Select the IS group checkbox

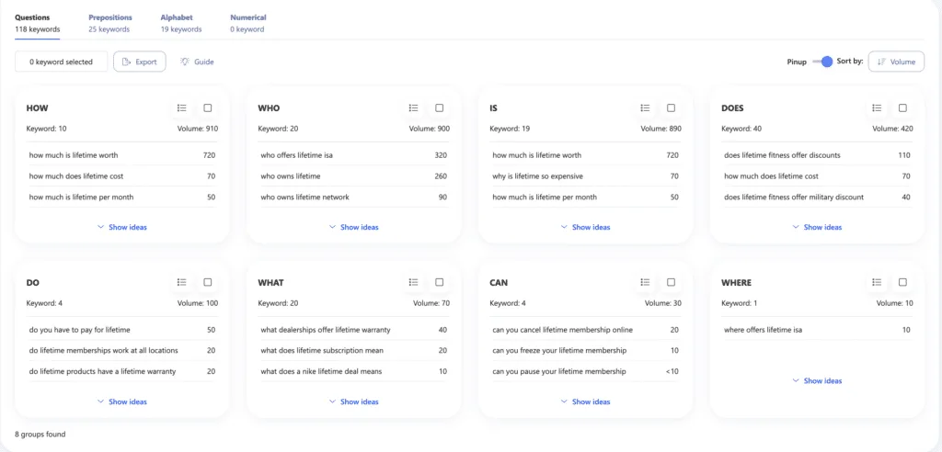671,108
